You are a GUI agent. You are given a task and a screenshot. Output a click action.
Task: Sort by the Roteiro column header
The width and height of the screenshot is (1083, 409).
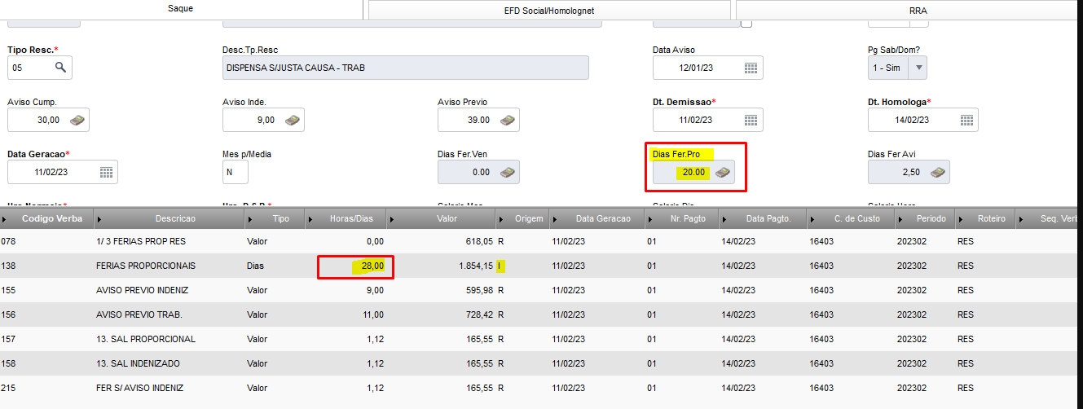coord(993,218)
